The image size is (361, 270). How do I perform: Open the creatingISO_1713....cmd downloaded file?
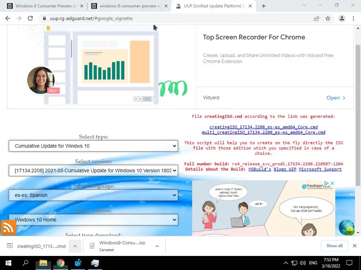36,246
